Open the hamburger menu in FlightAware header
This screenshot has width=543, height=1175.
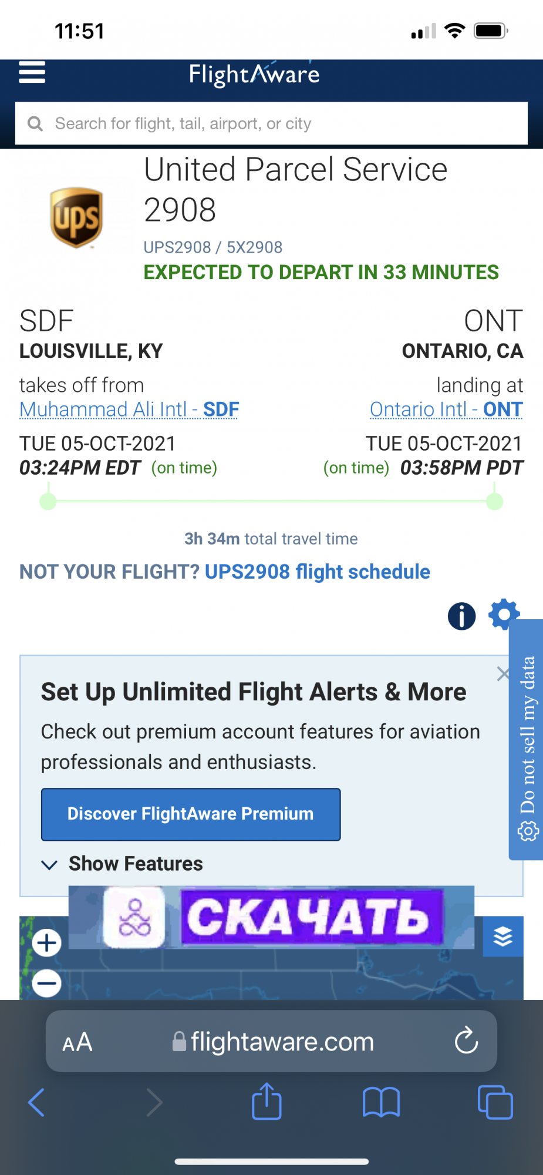coord(32,72)
